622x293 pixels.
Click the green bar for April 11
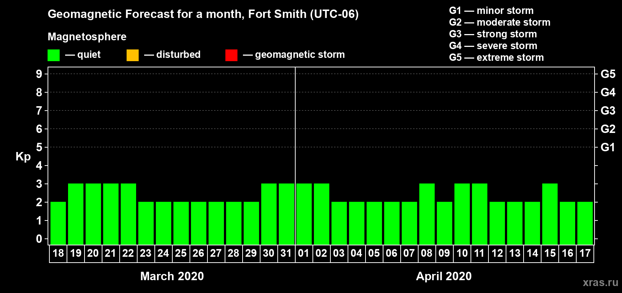(x=480, y=214)
